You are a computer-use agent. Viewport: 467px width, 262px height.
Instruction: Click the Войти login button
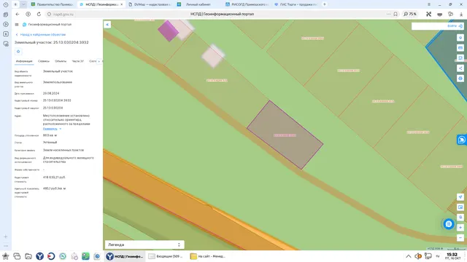tap(455, 26)
